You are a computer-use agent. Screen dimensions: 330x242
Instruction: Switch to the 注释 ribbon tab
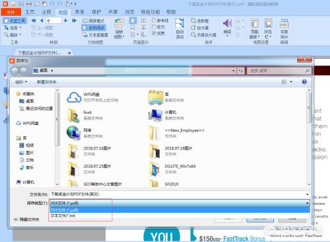(46, 12)
